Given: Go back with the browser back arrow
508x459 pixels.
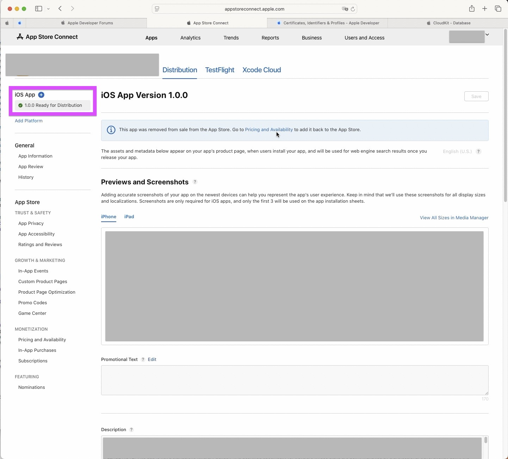Looking at the screenshot, I should click(60, 9).
